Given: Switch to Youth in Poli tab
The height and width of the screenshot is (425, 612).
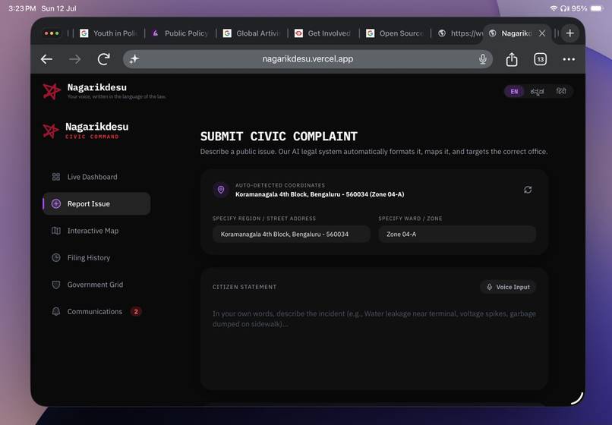Looking at the screenshot, I should pyautogui.click(x=109, y=33).
